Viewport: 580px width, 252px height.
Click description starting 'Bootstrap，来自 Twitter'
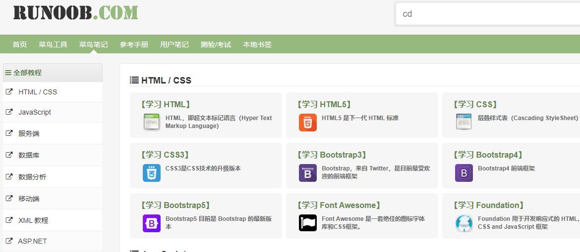[x=376, y=172]
